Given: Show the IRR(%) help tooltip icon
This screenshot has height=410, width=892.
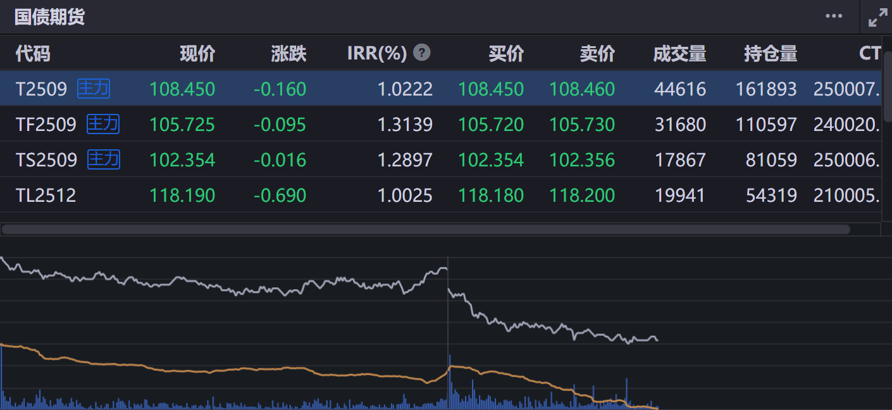Looking at the screenshot, I should 422,53.
